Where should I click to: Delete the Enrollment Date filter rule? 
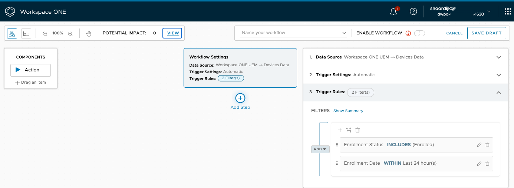tap(487, 164)
